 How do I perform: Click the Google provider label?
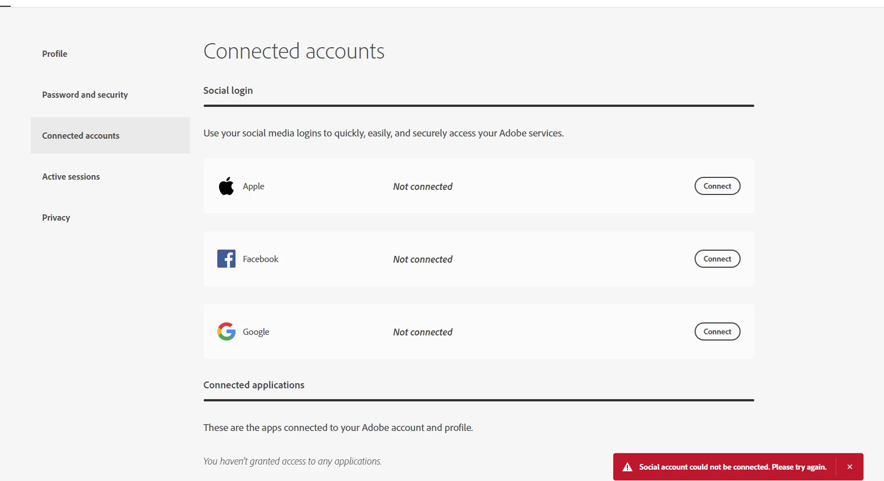click(256, 331)
